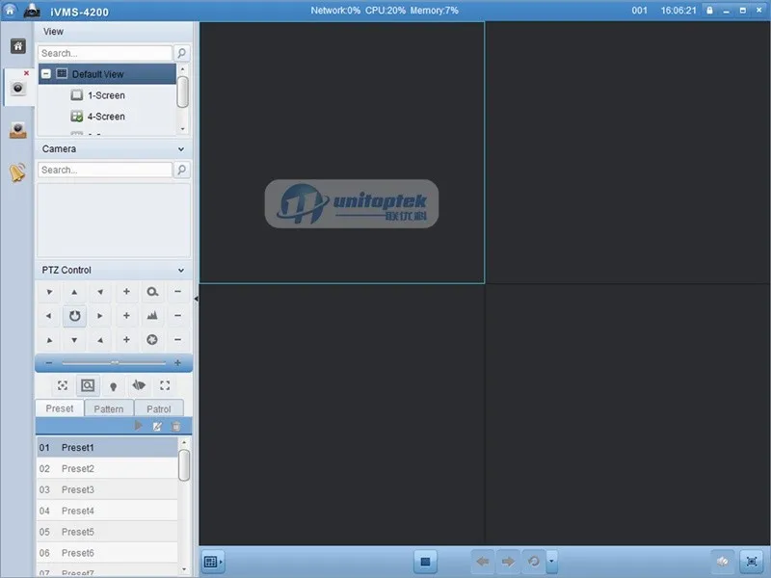771x578 pixels.
Task: Focus near with plus beside mountain icon
Action: tap(126, 316)
